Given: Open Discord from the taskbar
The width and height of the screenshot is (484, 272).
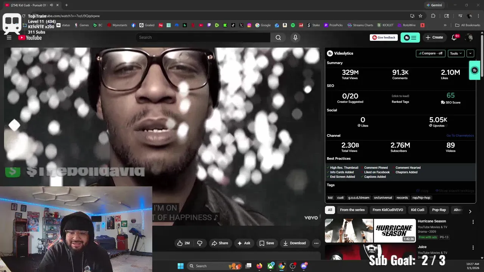Looking at the screenshot, I should click(304, 266).
